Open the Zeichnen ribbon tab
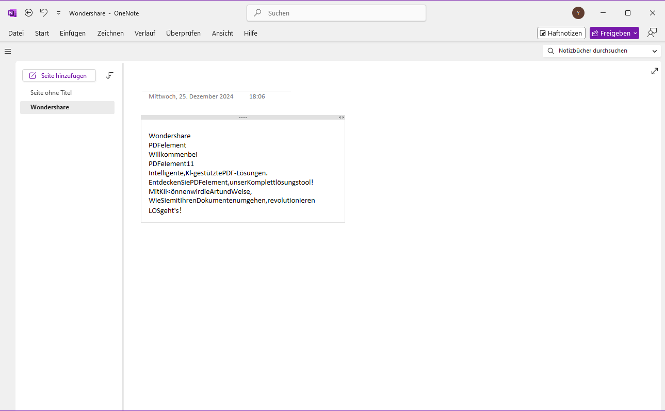Viewport: 665px width, 411px height. [x=110, y=33]
